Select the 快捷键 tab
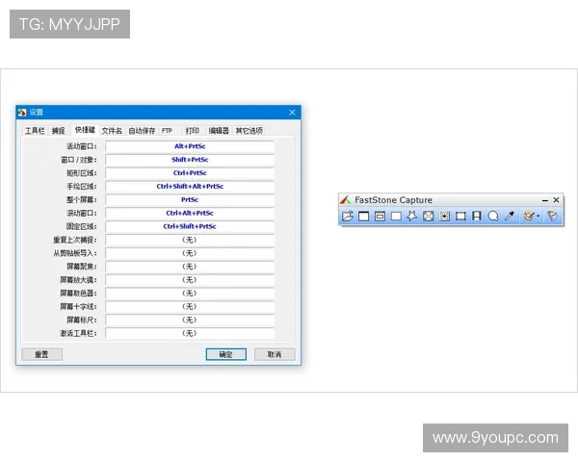 point(85,130)
